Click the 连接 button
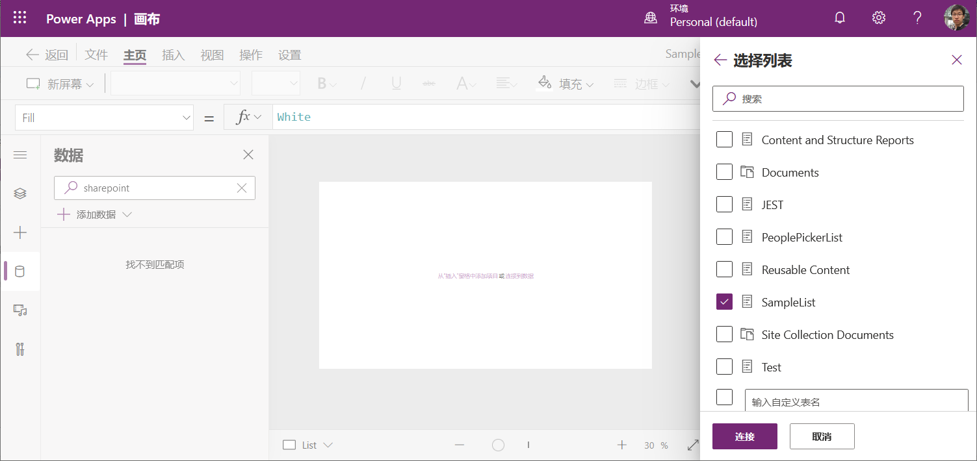Screen dimensions: 977x461 point(745,436)
